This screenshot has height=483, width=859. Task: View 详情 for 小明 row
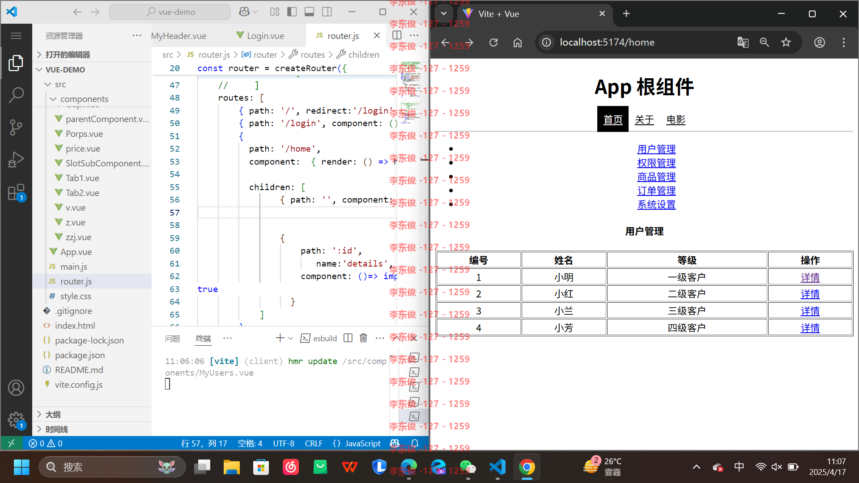tap(810, 278)
